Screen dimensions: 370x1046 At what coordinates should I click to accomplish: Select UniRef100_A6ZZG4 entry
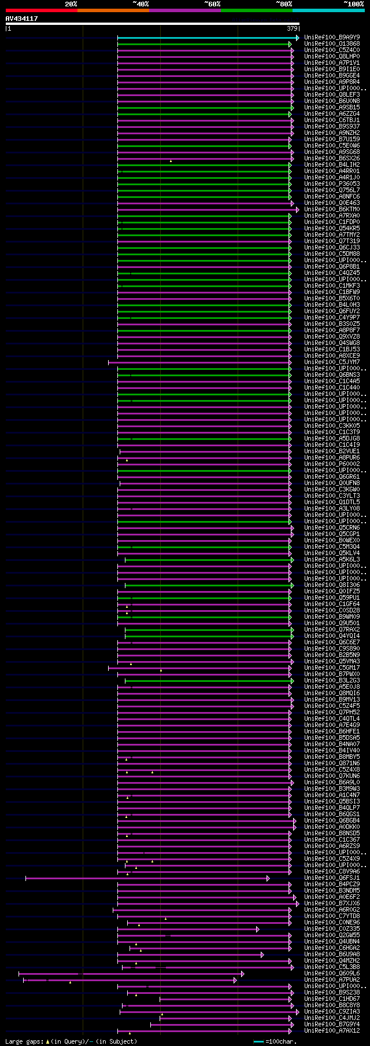[332, 114]
